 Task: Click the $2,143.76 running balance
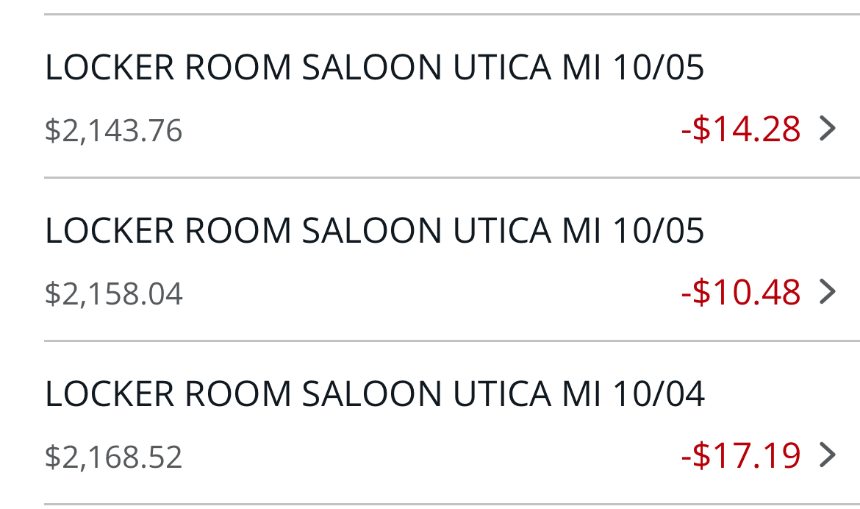point(113,131)
